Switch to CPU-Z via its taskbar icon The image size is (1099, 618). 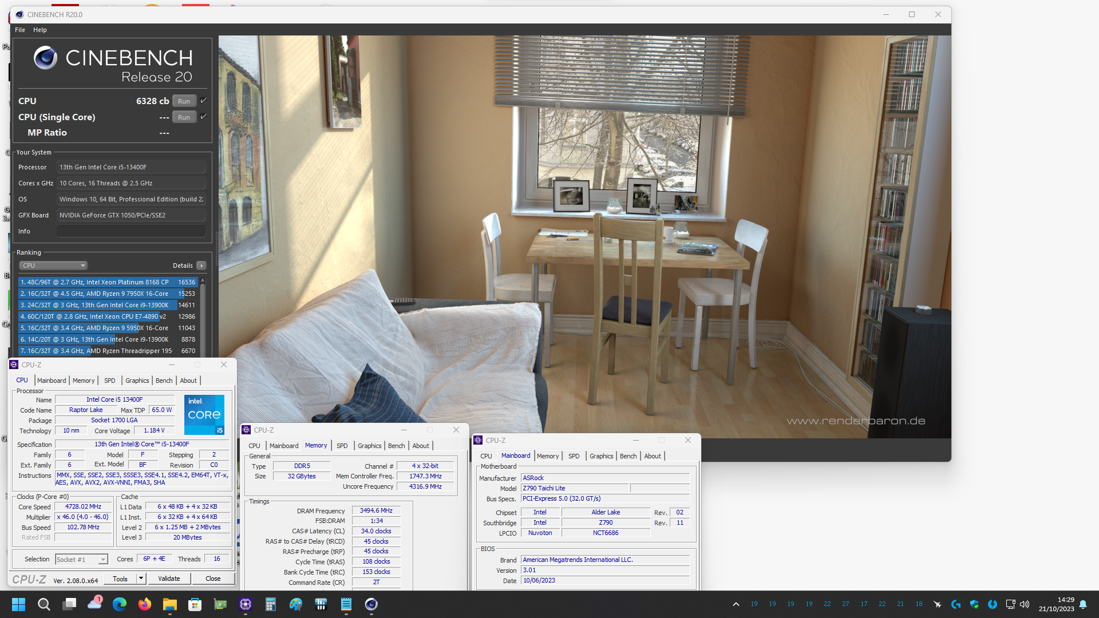pos(246,604)
